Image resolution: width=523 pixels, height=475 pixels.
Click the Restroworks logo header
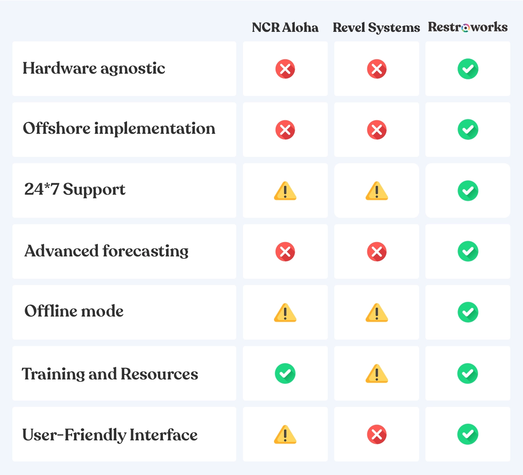pos(468,27)
